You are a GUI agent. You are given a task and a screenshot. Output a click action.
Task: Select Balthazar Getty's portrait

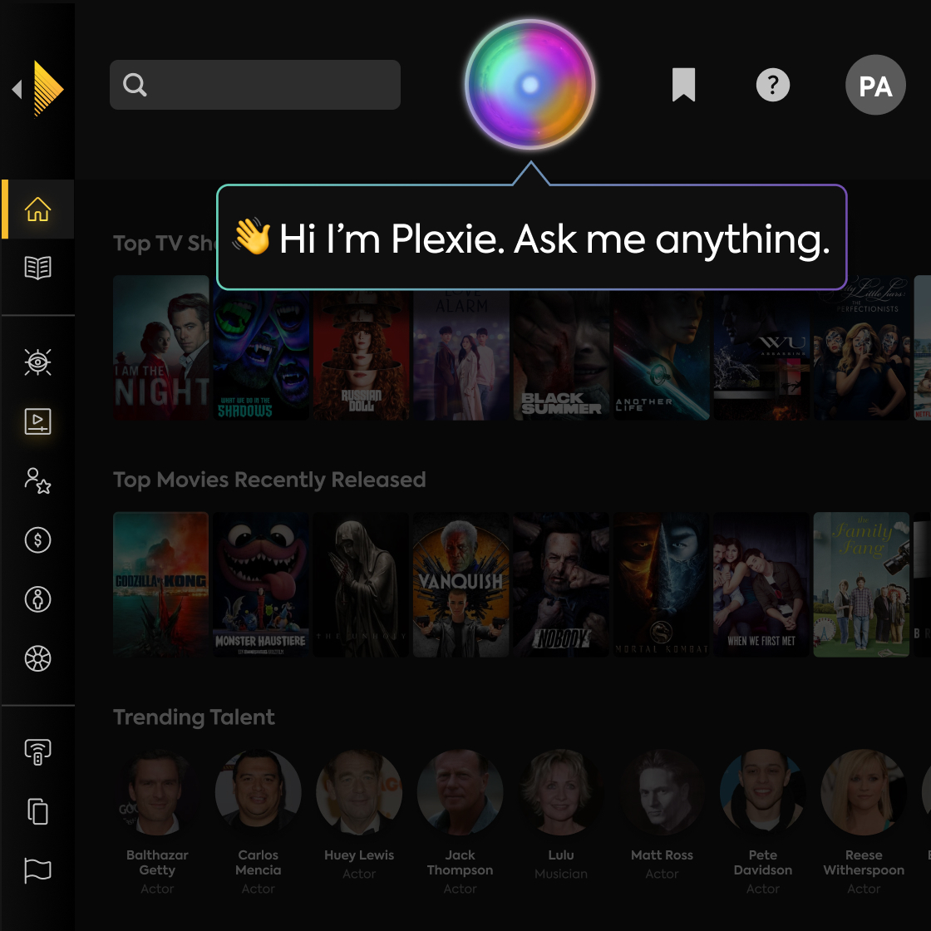157,792
